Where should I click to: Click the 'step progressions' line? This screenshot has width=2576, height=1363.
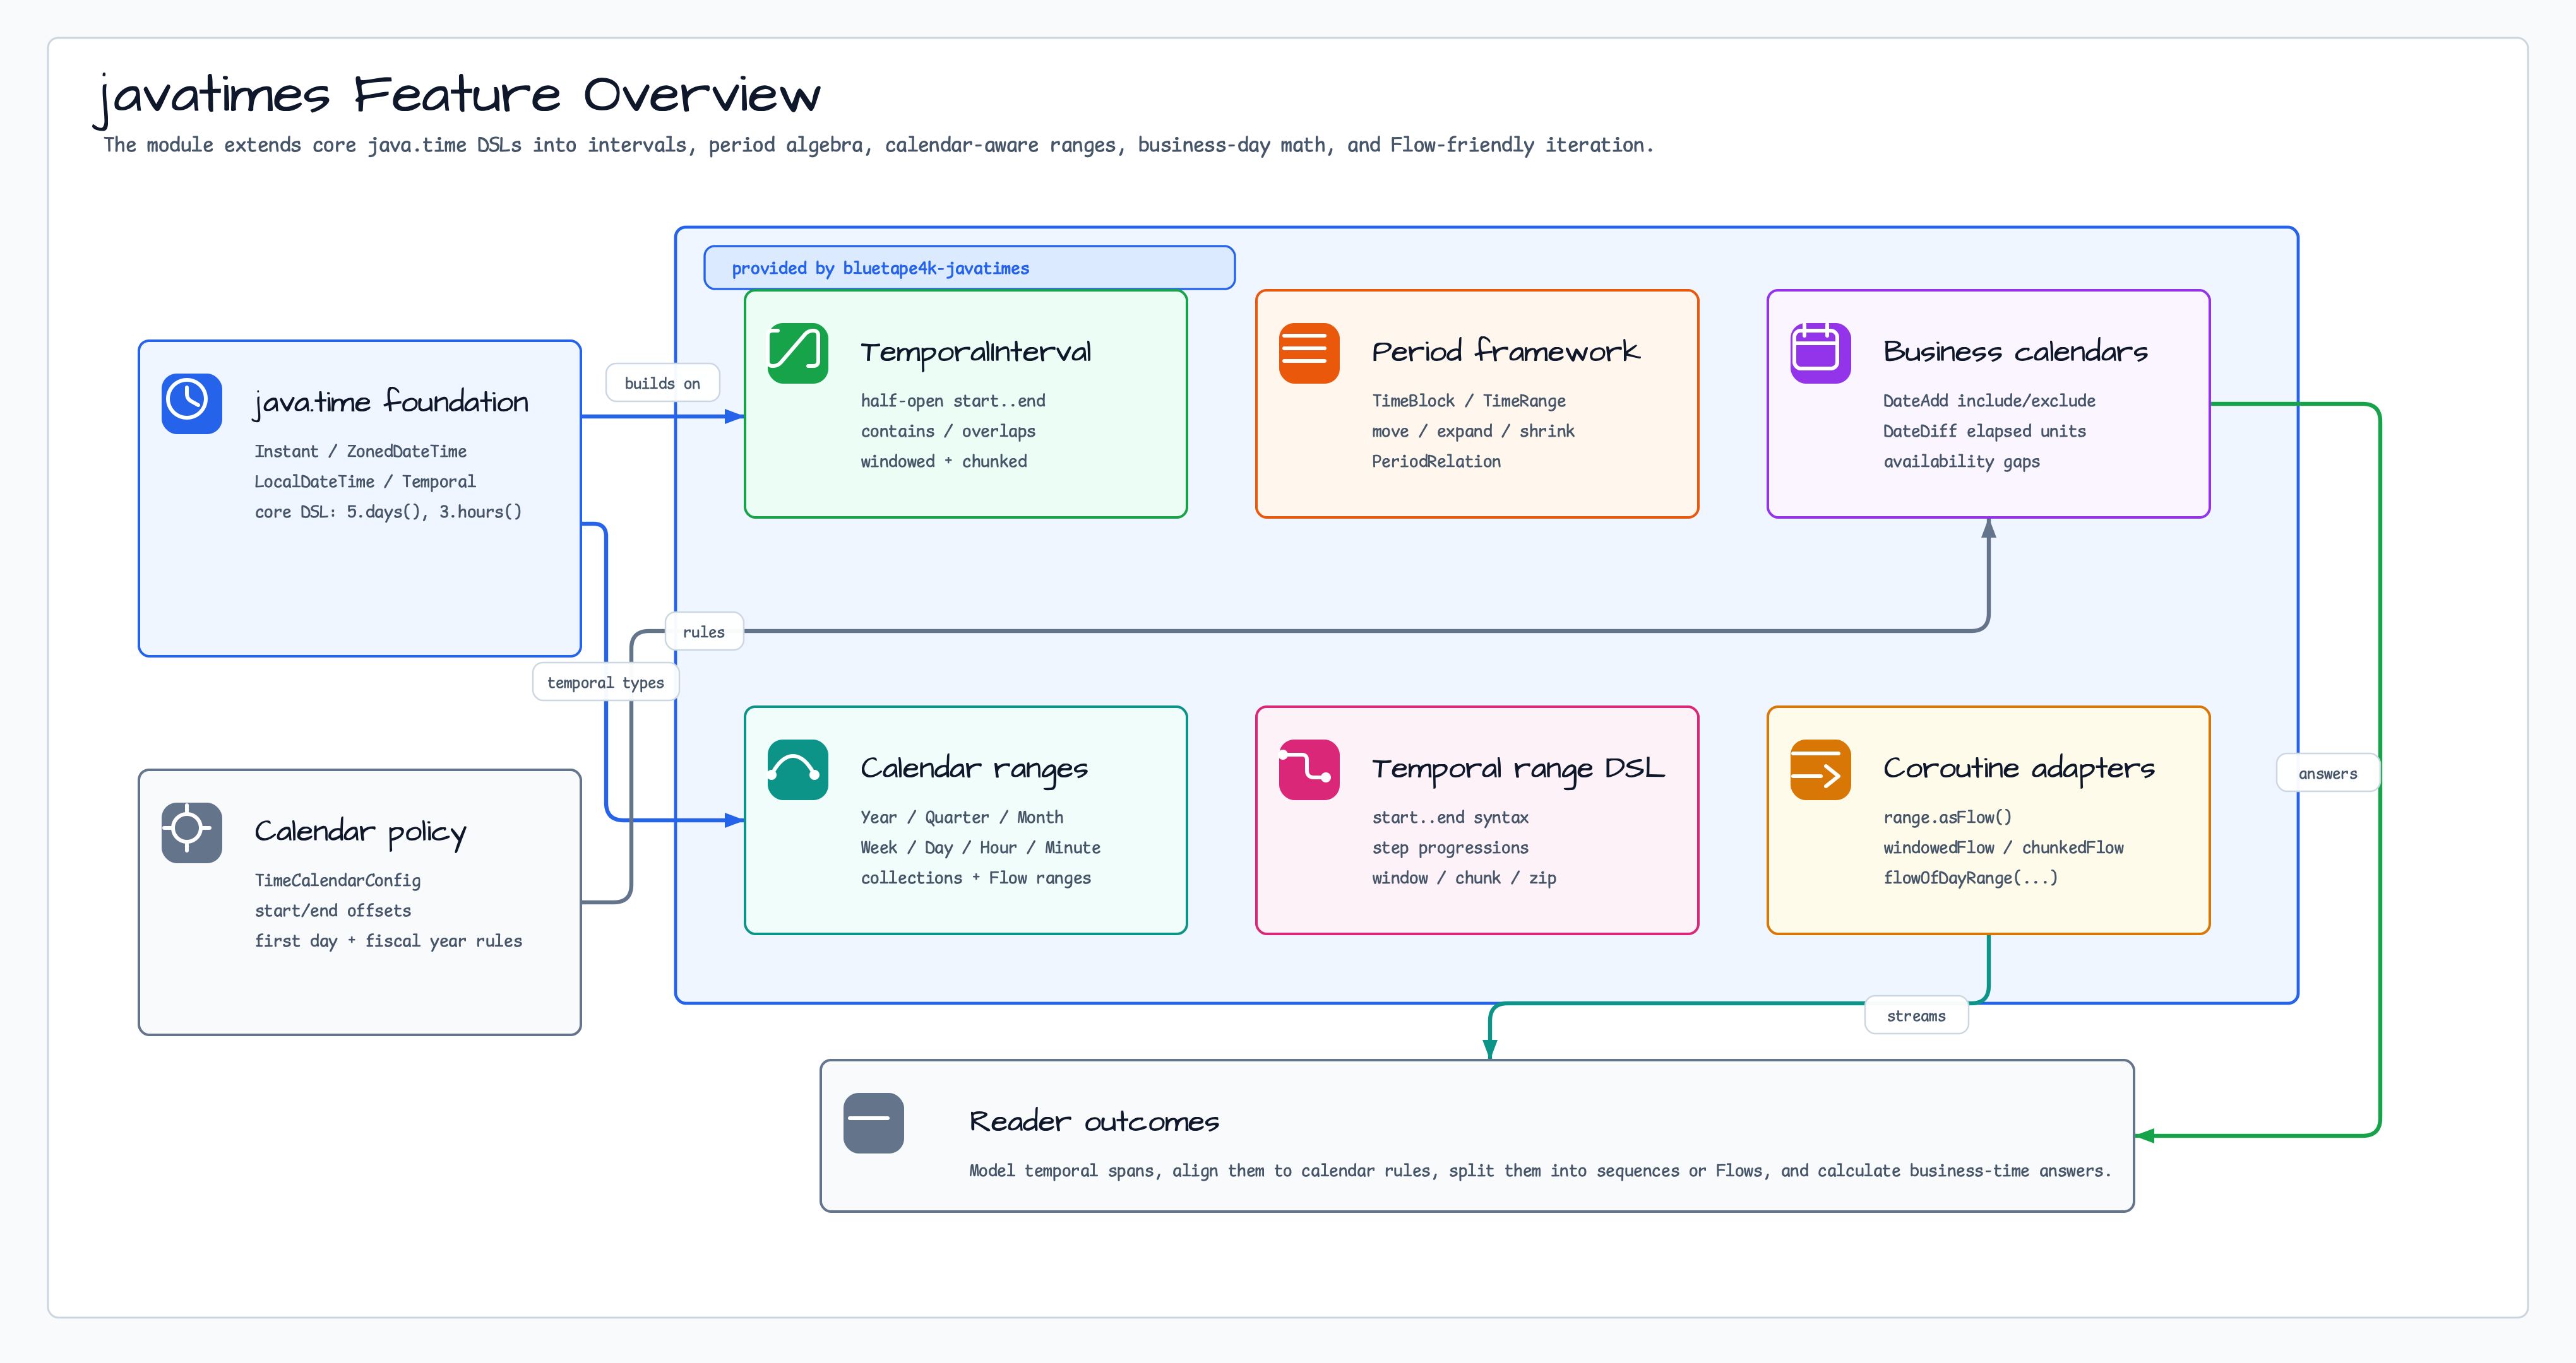coord(1450,847)
